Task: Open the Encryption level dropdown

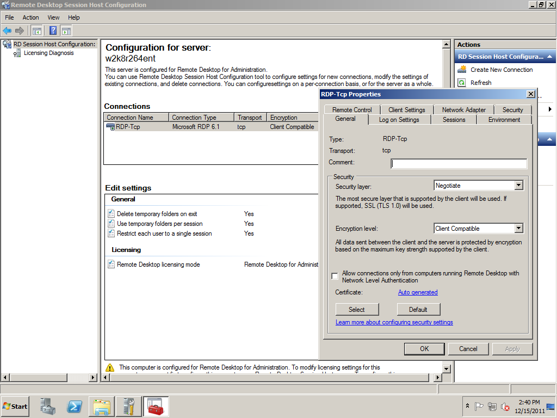Action: coord(518,228)
